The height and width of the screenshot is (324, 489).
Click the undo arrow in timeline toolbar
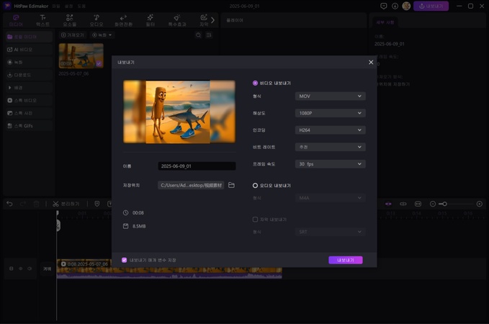[9, 204]
